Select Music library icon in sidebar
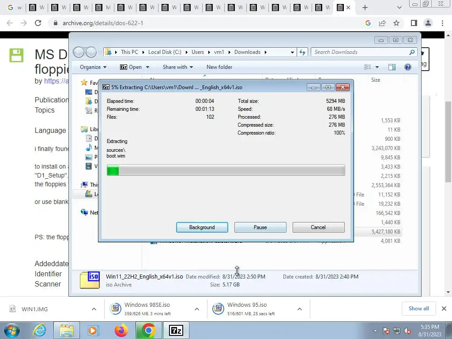 click(x=89, y=148)
